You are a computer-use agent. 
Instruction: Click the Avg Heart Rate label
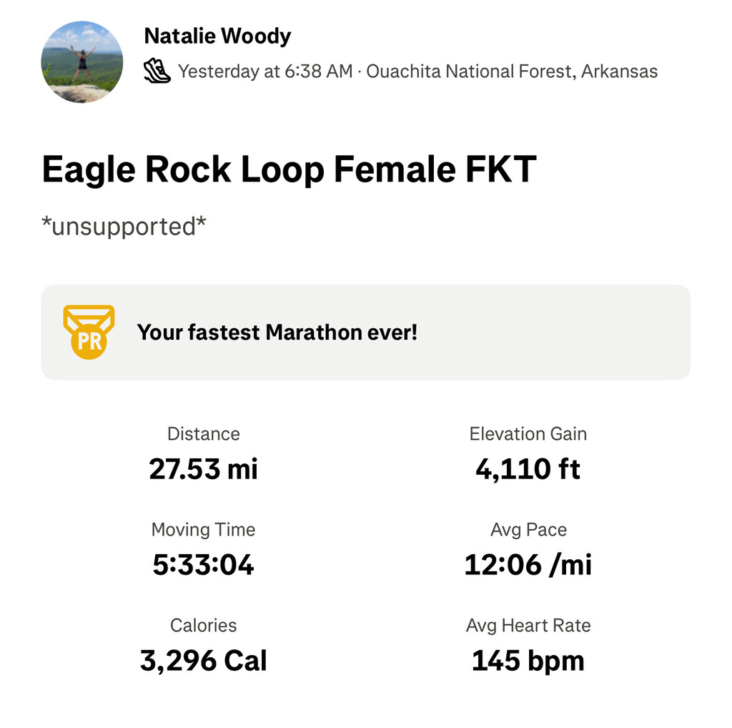coord(528,626)
